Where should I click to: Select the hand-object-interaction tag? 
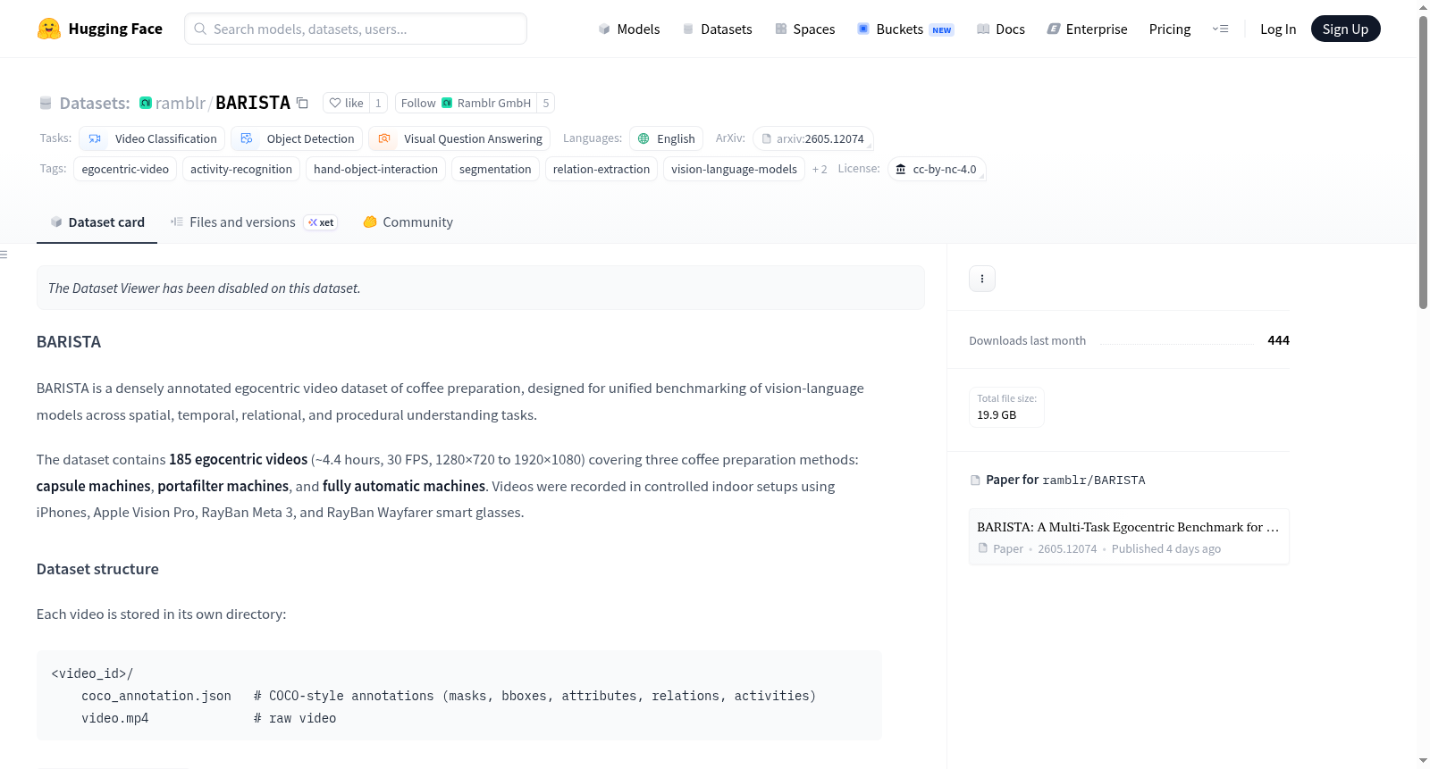(375, 169)
